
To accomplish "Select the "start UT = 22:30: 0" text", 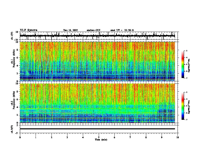I will [x=122, y=30].
